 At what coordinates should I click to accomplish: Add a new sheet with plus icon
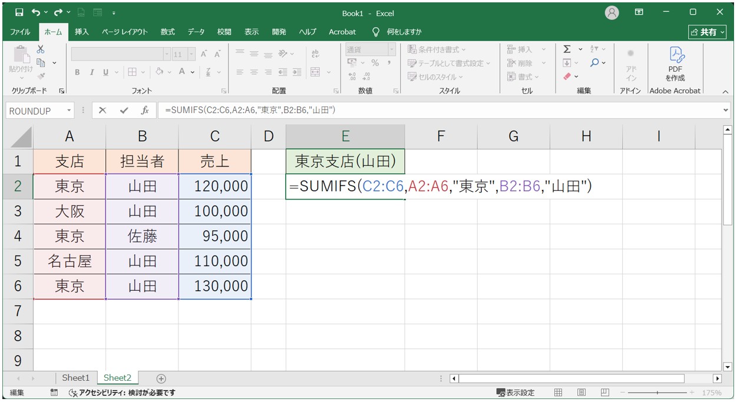[161, 378]
